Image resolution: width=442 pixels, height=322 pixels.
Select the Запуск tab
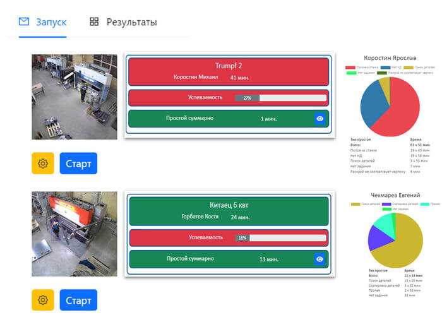[51, 22]
